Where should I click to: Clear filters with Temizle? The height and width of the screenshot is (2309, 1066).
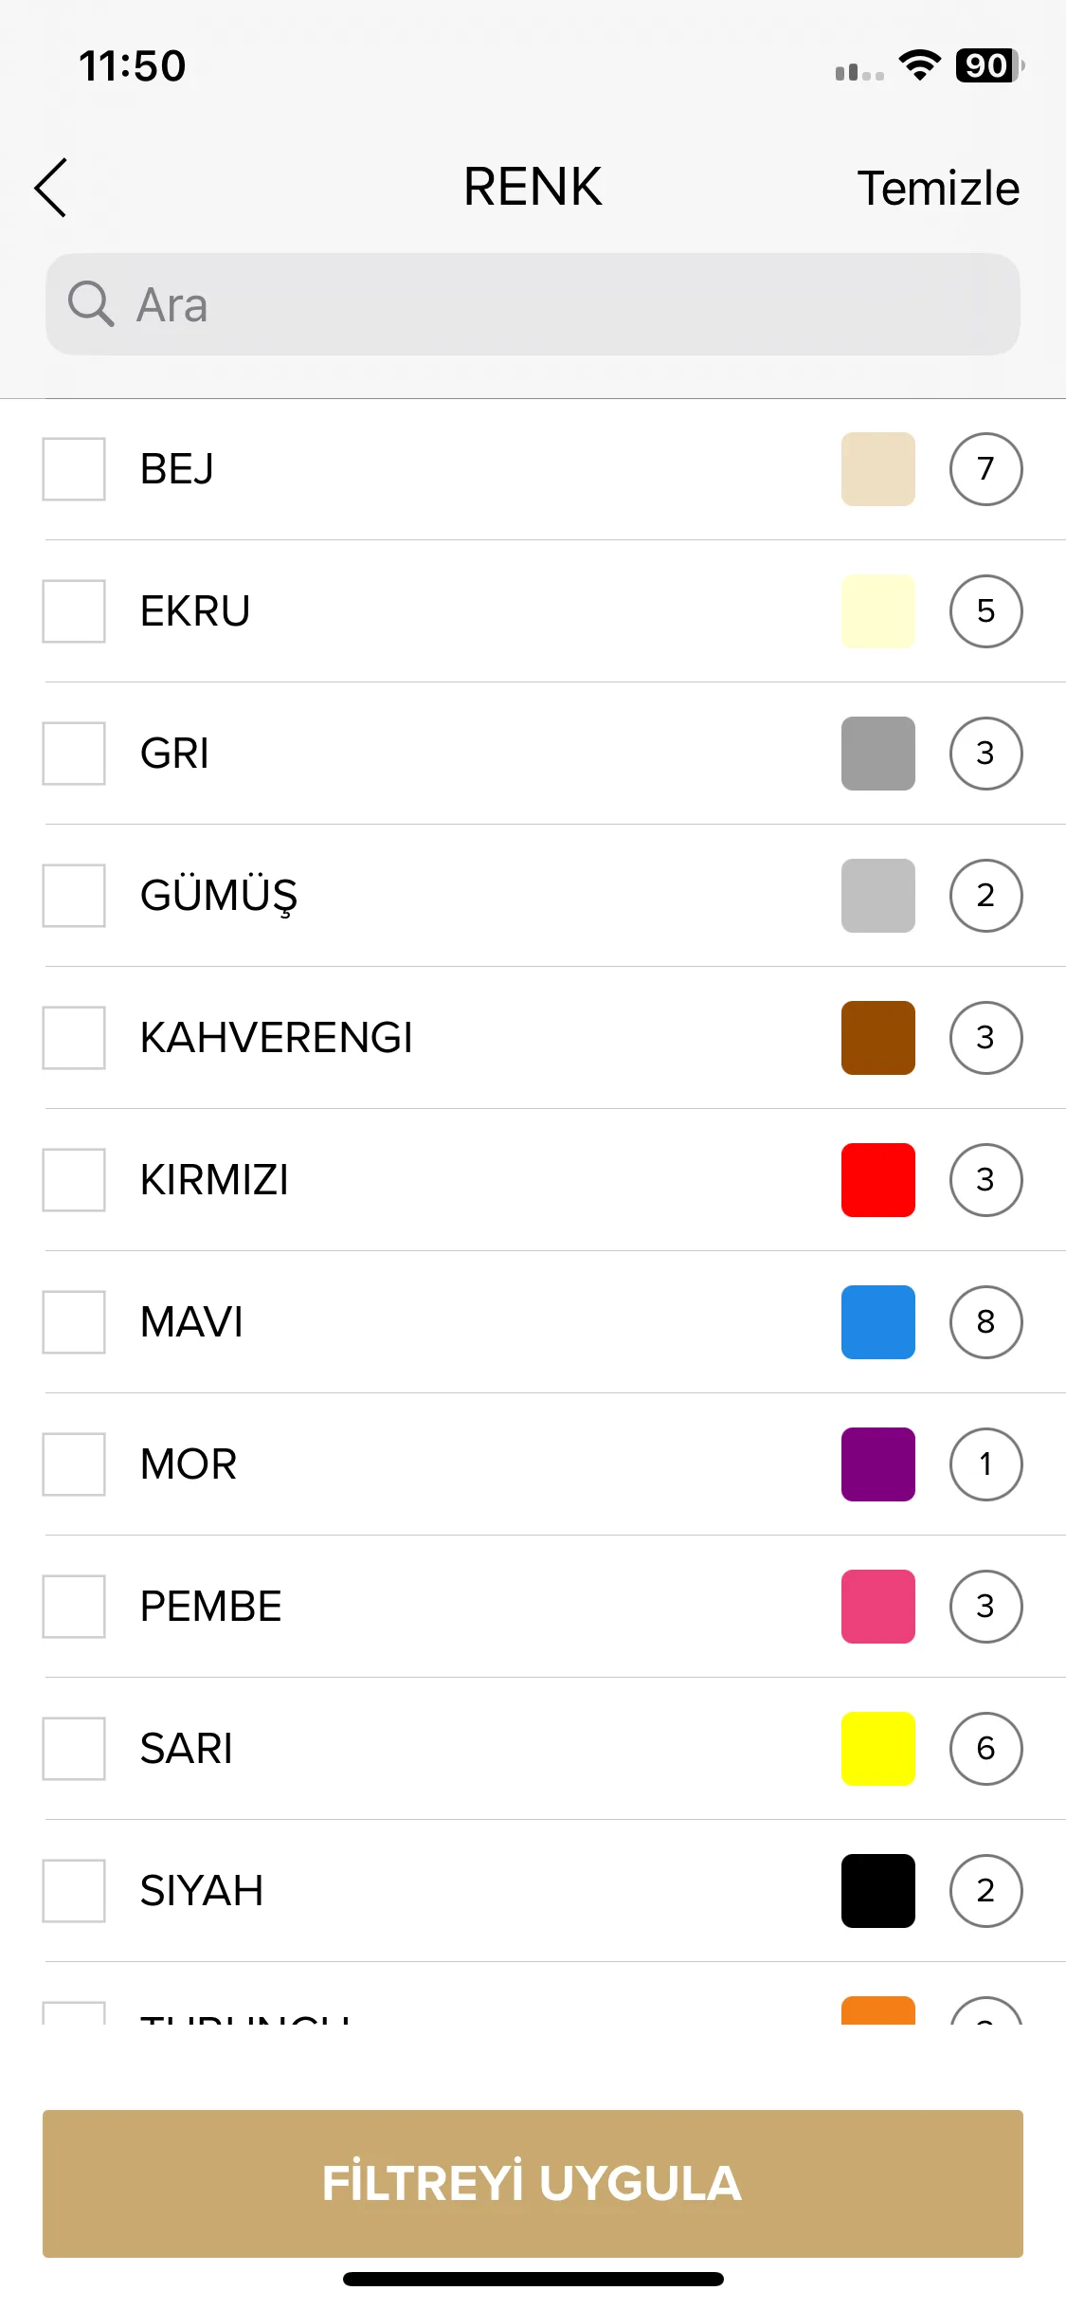pos(938,188)
